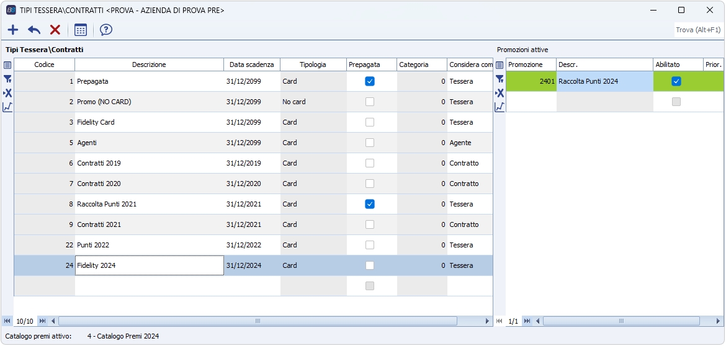
Task: Open the help question mark icon
Action: click(106, 30)
